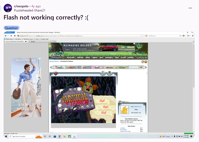Viewport: 199px width, 142px height.
Task: Run search with the magnifier icon
Action: coord(180,36)
